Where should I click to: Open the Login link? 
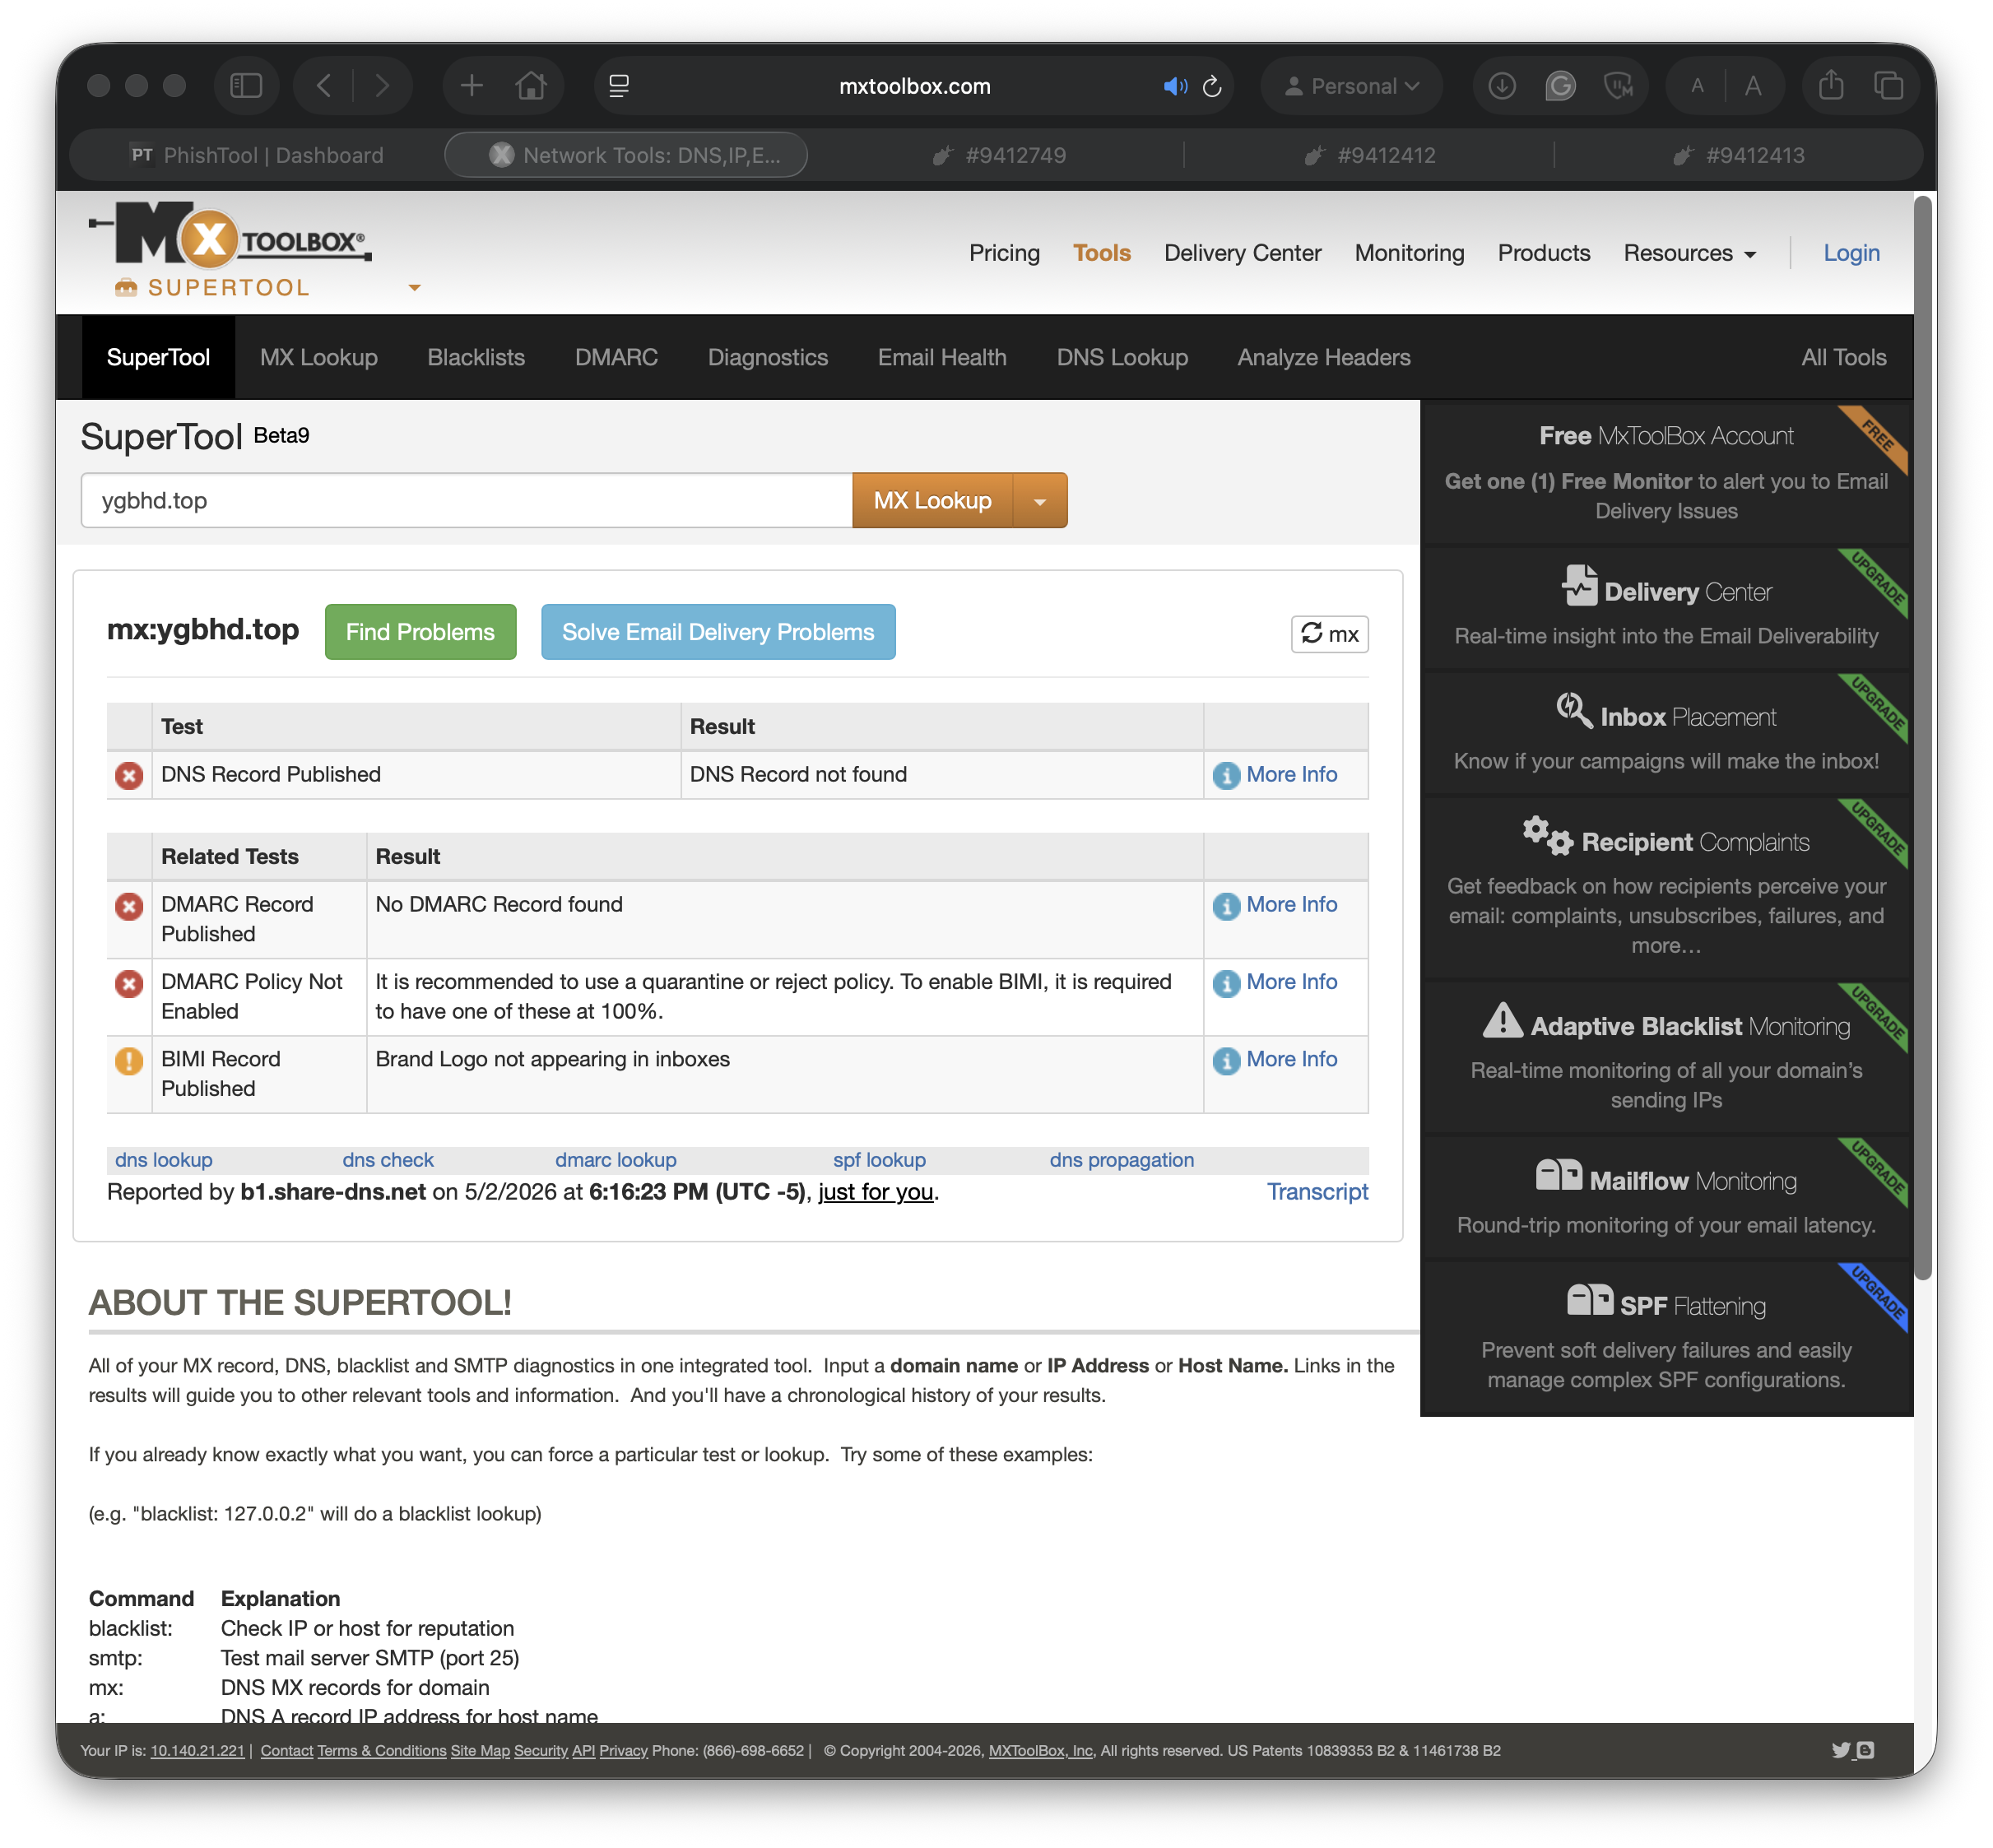[x=1851, y=253]
